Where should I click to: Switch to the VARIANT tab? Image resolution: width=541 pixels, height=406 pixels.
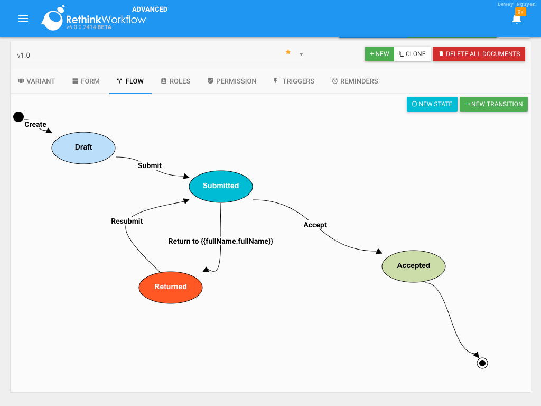click(36, 81)
